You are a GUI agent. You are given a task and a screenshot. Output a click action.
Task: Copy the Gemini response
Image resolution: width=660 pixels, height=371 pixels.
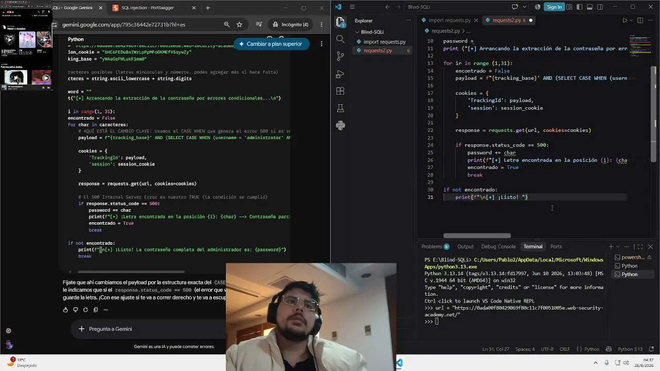[x=95, y=310]
